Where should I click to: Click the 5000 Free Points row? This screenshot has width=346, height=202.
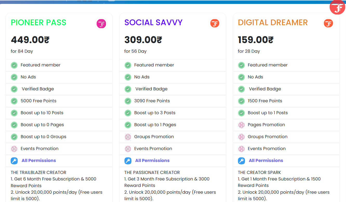pos(38,101)
